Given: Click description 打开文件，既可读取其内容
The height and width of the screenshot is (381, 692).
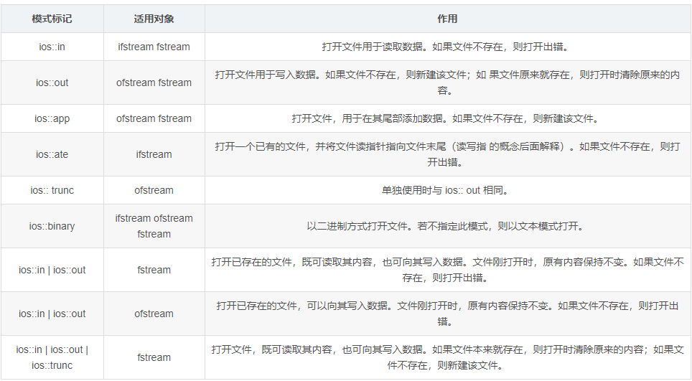Looking at the screenshot, I should tap(447, 357).
